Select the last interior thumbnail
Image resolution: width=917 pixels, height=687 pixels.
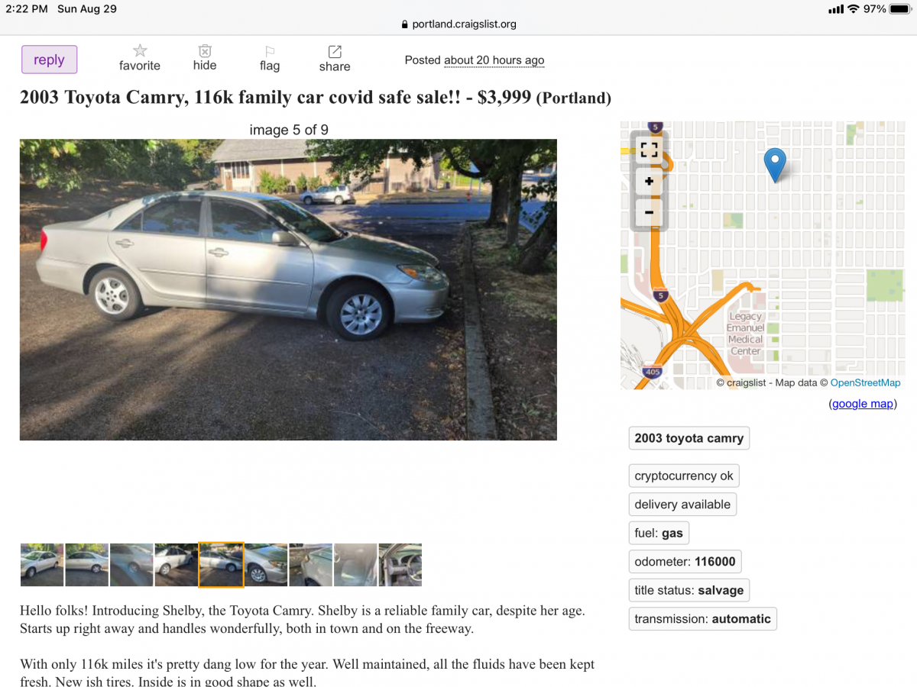tap(400, 565)
